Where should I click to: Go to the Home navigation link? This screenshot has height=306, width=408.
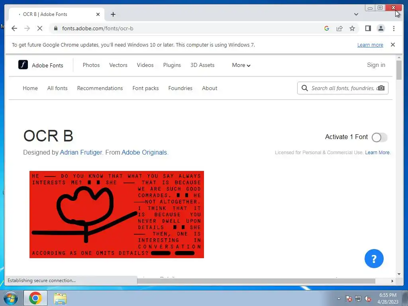point(30,88)
